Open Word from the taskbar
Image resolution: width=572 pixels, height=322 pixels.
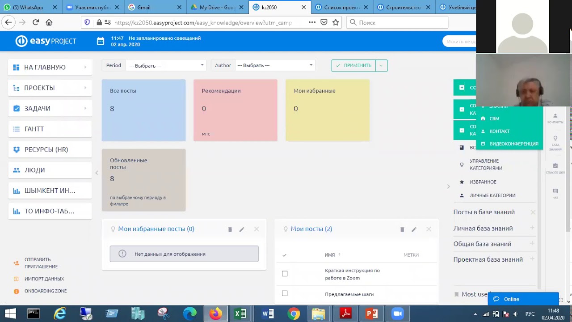pyautogui.click(x=268, y=314)
